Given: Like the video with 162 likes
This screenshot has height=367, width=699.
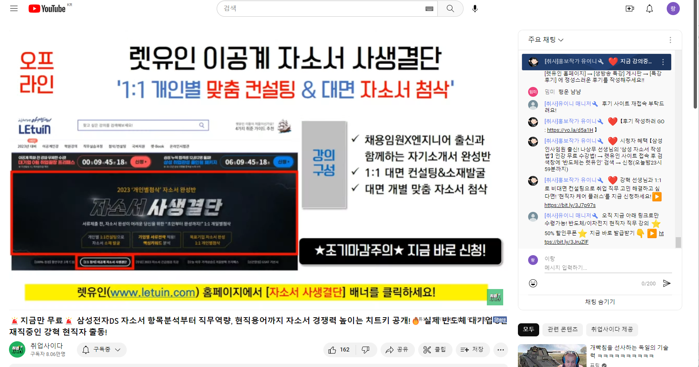Looking at the screenshot, I should (x=339, y=350).
